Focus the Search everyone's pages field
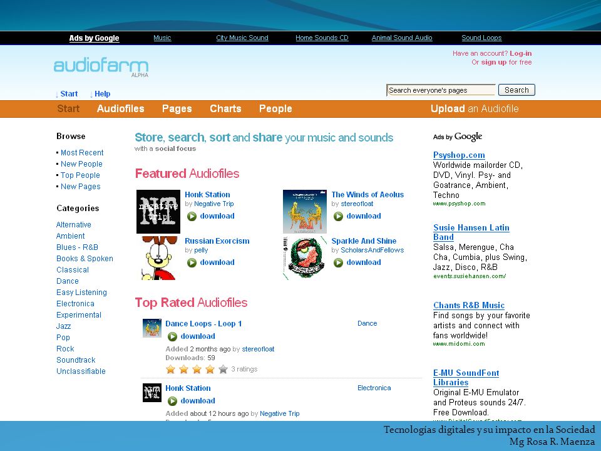The height and width of the screenshot is (451, 601). pos(441,90)
